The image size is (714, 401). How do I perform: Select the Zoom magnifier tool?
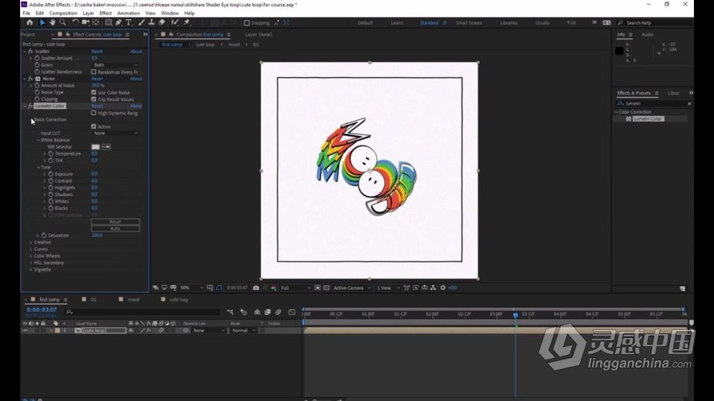[62, 22]
